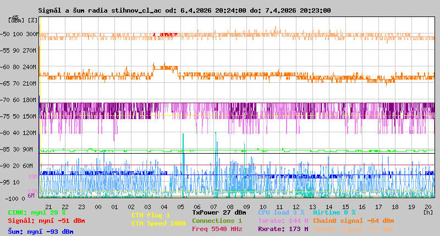
Task: Click the Chain0 signal -64 dBm legend entry
Action: pos(353,221)
